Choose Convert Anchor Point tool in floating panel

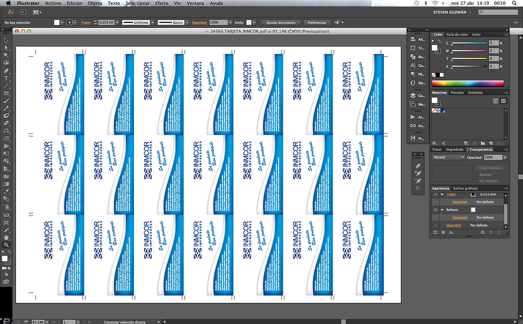(418, 188)
